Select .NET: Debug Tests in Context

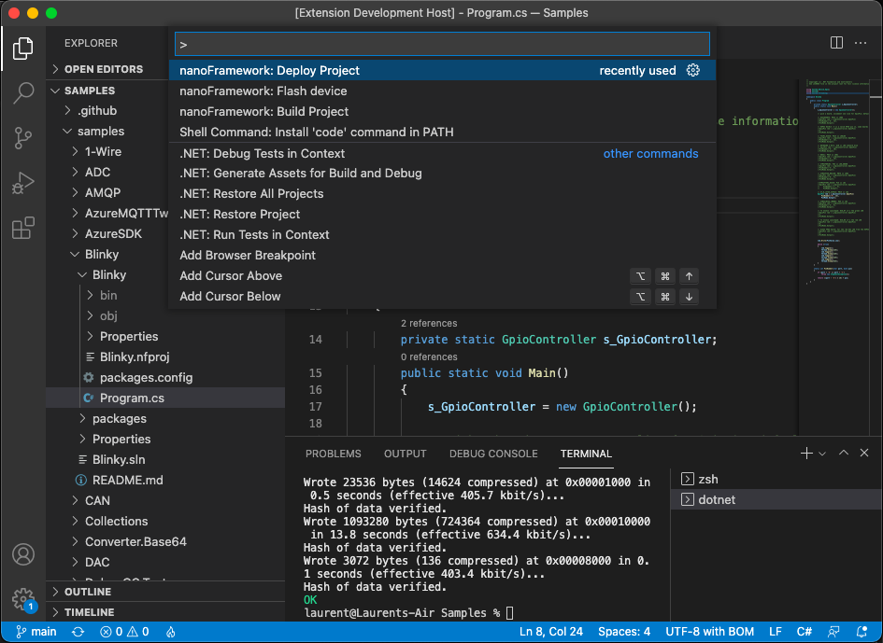pyautogui.click(x=442, y=154)
